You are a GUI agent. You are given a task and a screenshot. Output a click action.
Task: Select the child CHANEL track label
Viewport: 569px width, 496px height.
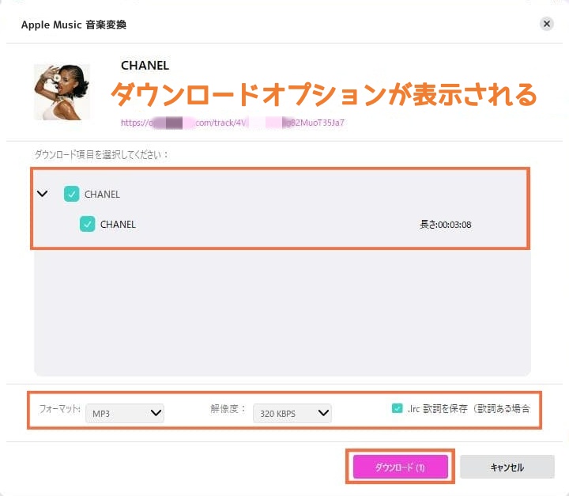click(x=118, y=224)
